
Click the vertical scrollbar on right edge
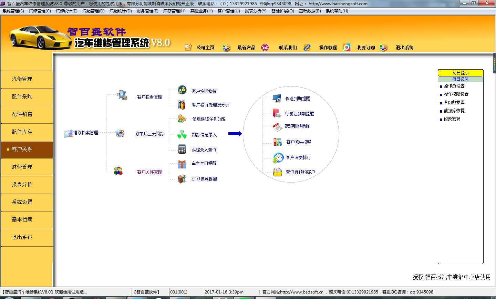[494, 63]
